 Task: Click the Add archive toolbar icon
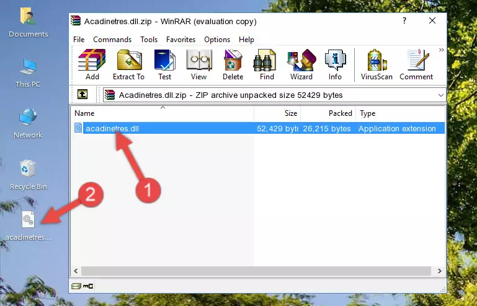tap(92, 64)
